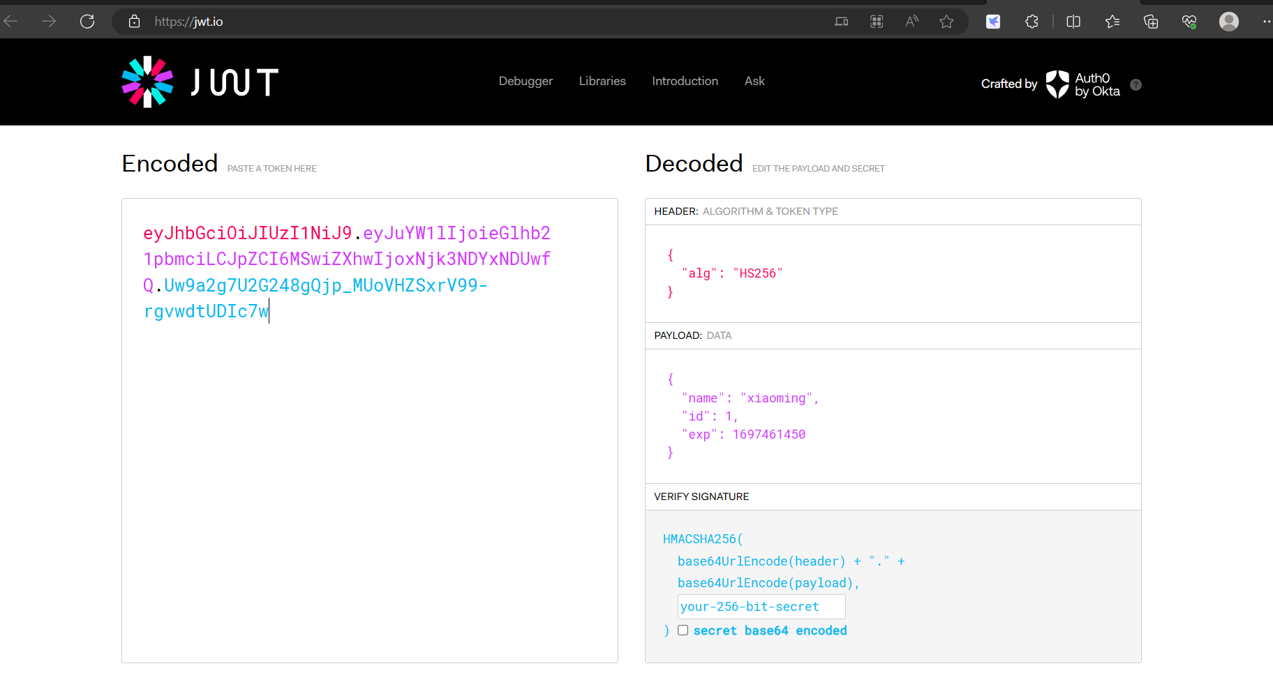The width and height of the screenshot is (1273, 673).
Task: Add this page to favorites
Action: (x=946, y=22)
